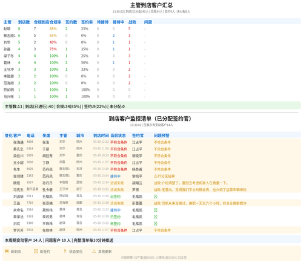Click supervisor name 梁子冬 in summary table
The height and width of the screenshot is (271, 303).
(8, 56)
